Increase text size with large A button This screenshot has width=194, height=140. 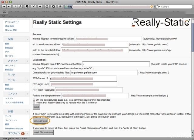20,7
